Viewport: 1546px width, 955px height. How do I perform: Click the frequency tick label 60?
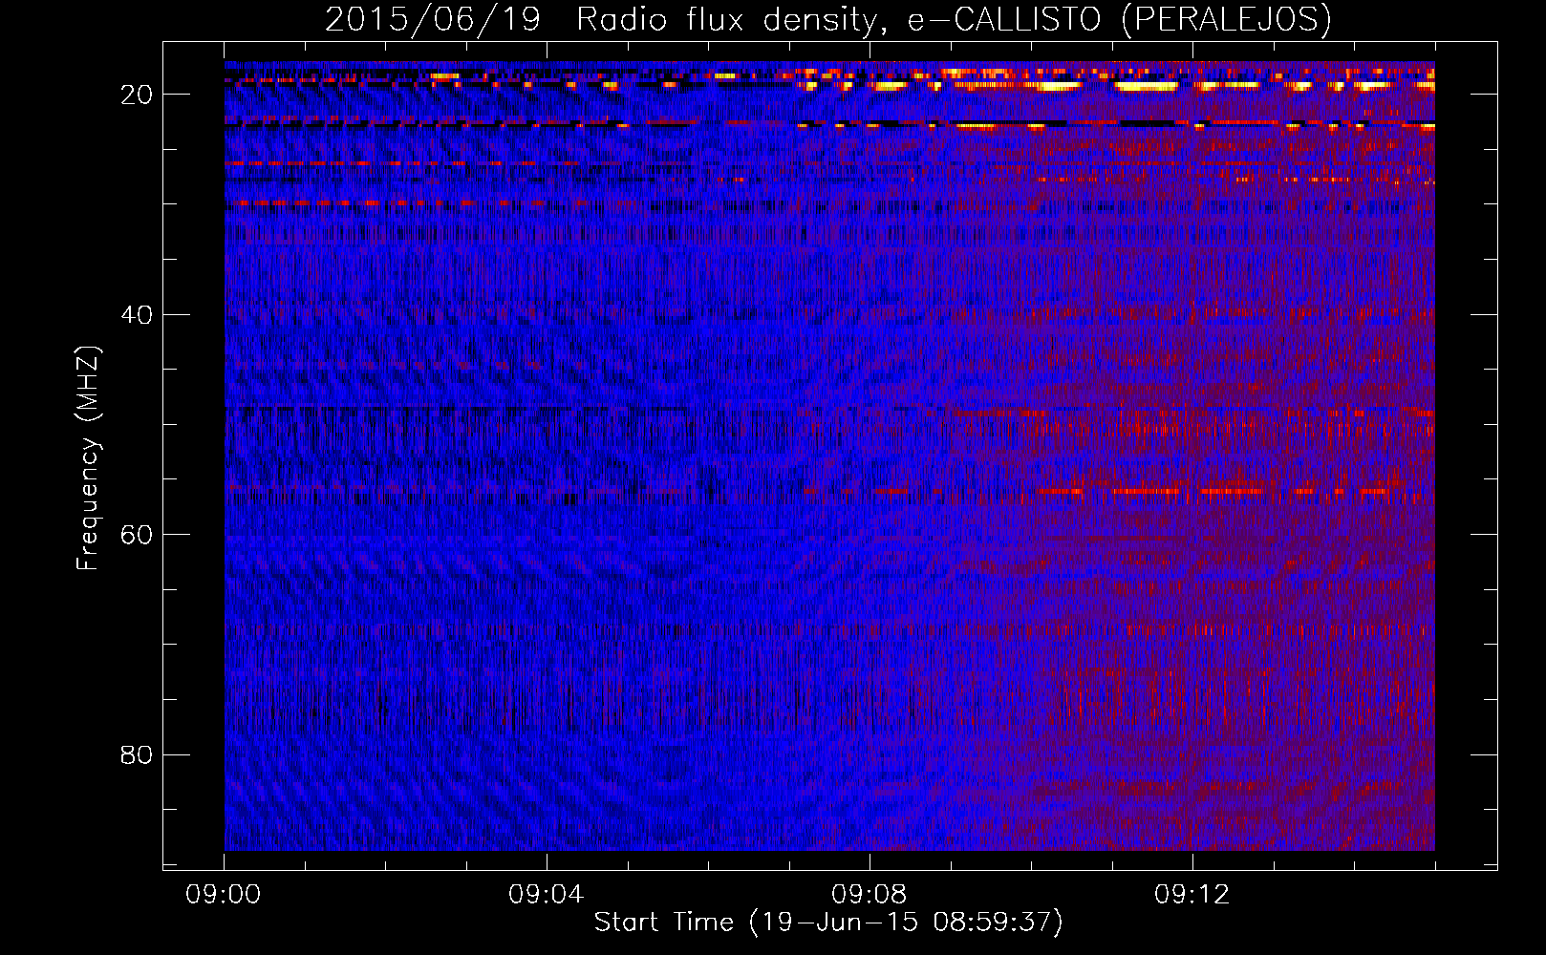(137, 535)
